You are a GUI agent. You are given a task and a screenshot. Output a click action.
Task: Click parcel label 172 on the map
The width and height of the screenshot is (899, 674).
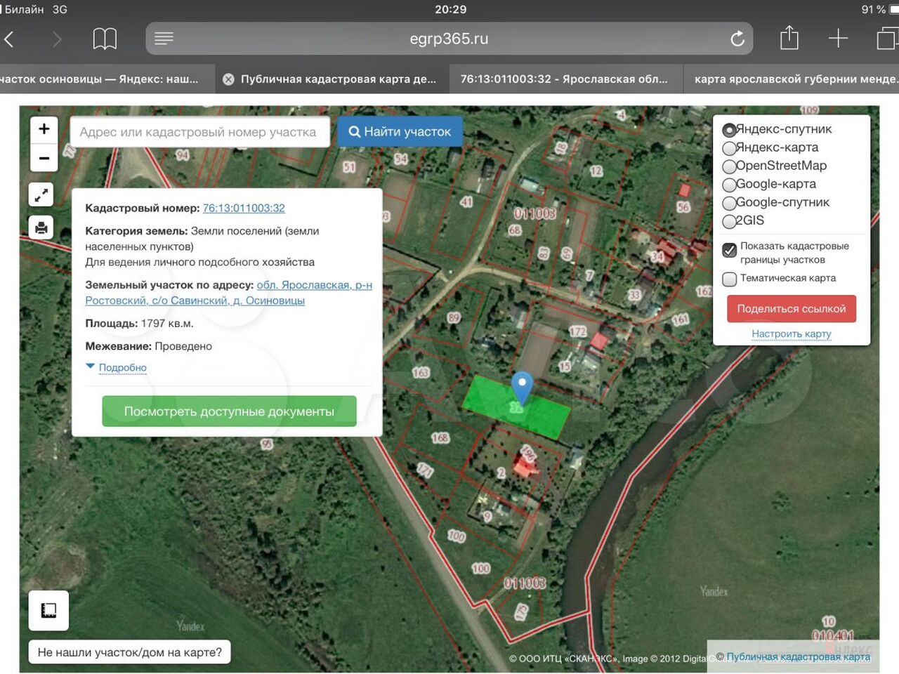(578, 331)
